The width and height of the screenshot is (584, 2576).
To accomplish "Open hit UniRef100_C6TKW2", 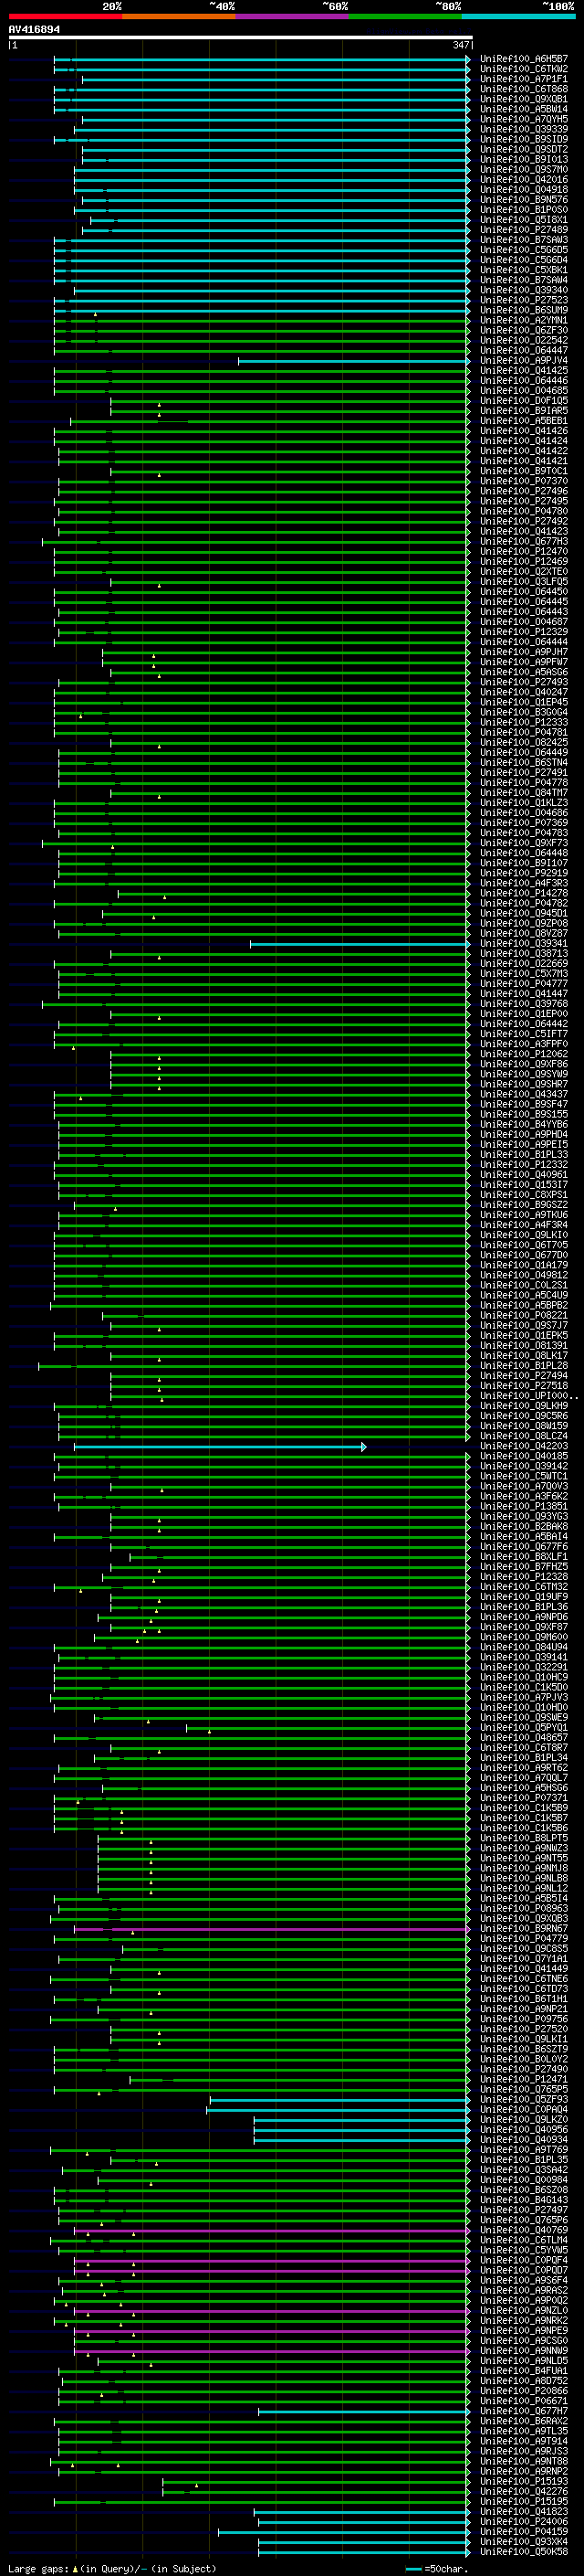I will (523, 69).
